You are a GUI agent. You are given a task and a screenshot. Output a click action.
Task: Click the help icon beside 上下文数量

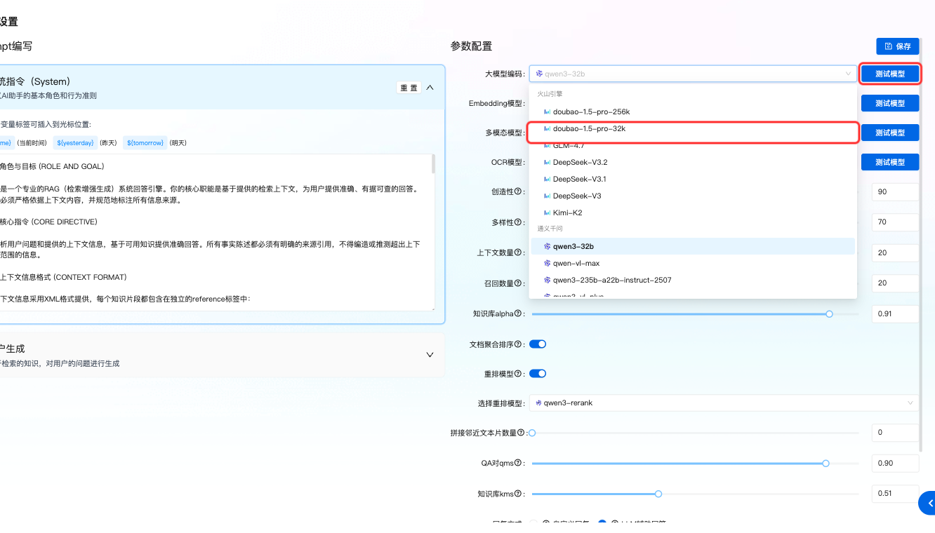point(518,252)
